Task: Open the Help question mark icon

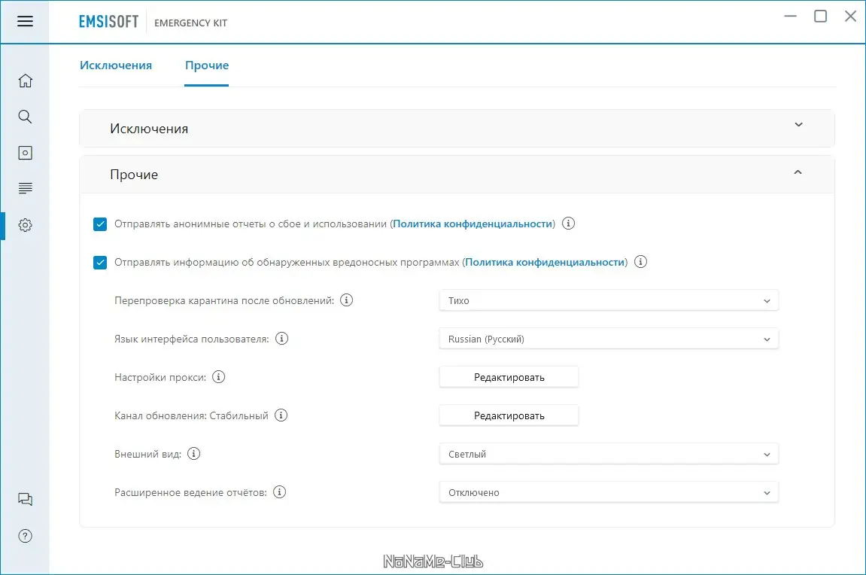Action: pos(25,536)
